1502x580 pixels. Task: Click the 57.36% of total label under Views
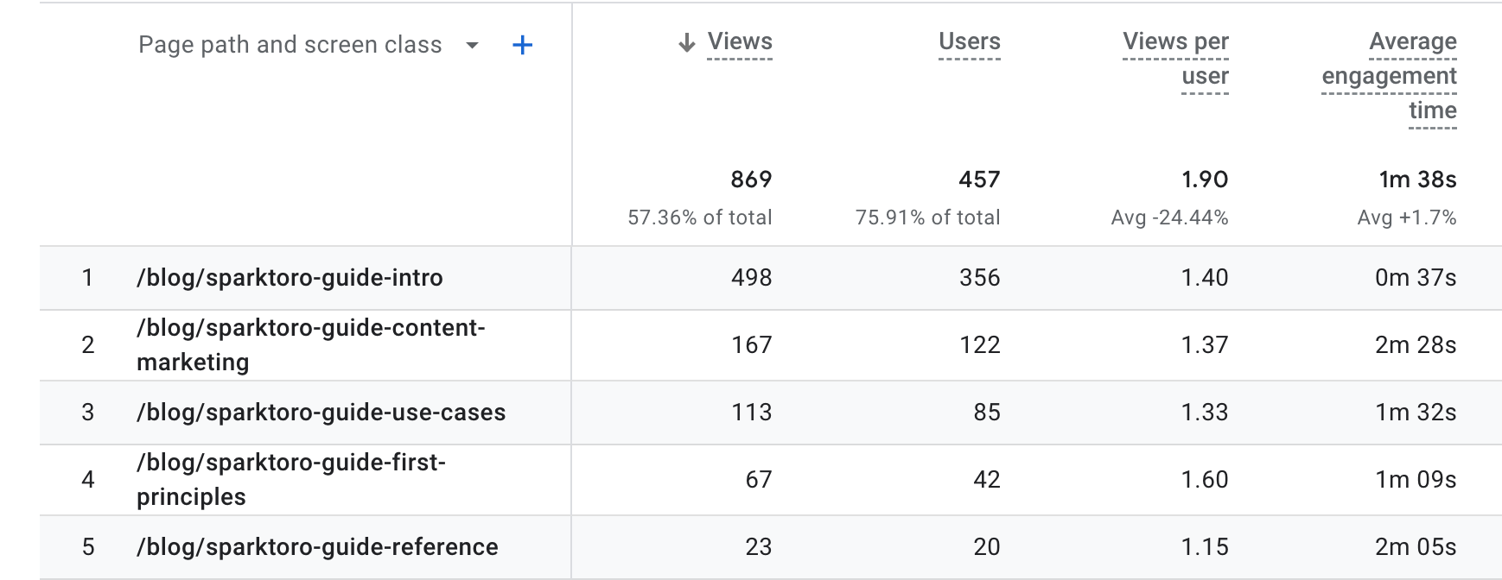click(x=698, y=217)
